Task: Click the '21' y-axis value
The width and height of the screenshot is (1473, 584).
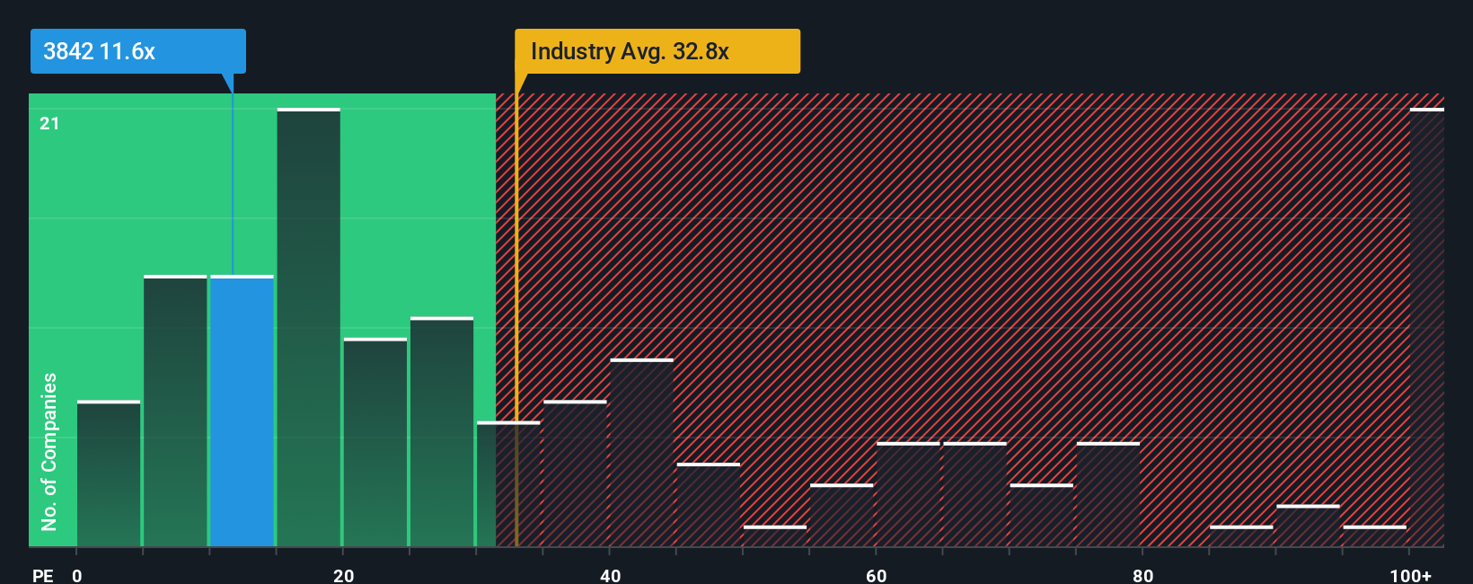Action: click(49, 123)
